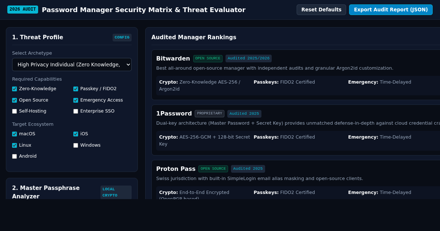Click the Proton Pass manager name
Viewport: 440px width, 231px height.
click(x=176, y=169)
